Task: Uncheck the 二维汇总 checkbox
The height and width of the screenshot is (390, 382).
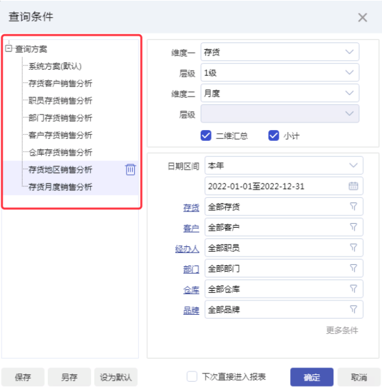Action: point(206,135)
